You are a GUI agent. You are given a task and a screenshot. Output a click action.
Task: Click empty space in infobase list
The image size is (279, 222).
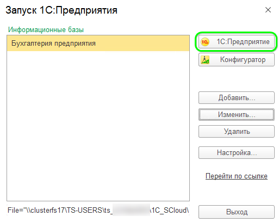tap(98, 125)
